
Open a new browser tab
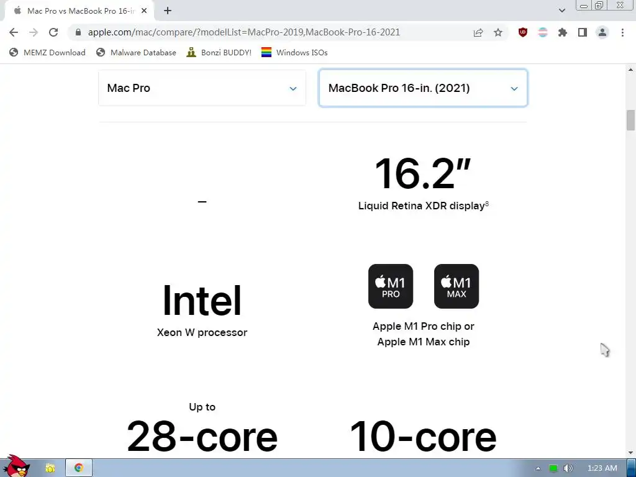(168, 11)
